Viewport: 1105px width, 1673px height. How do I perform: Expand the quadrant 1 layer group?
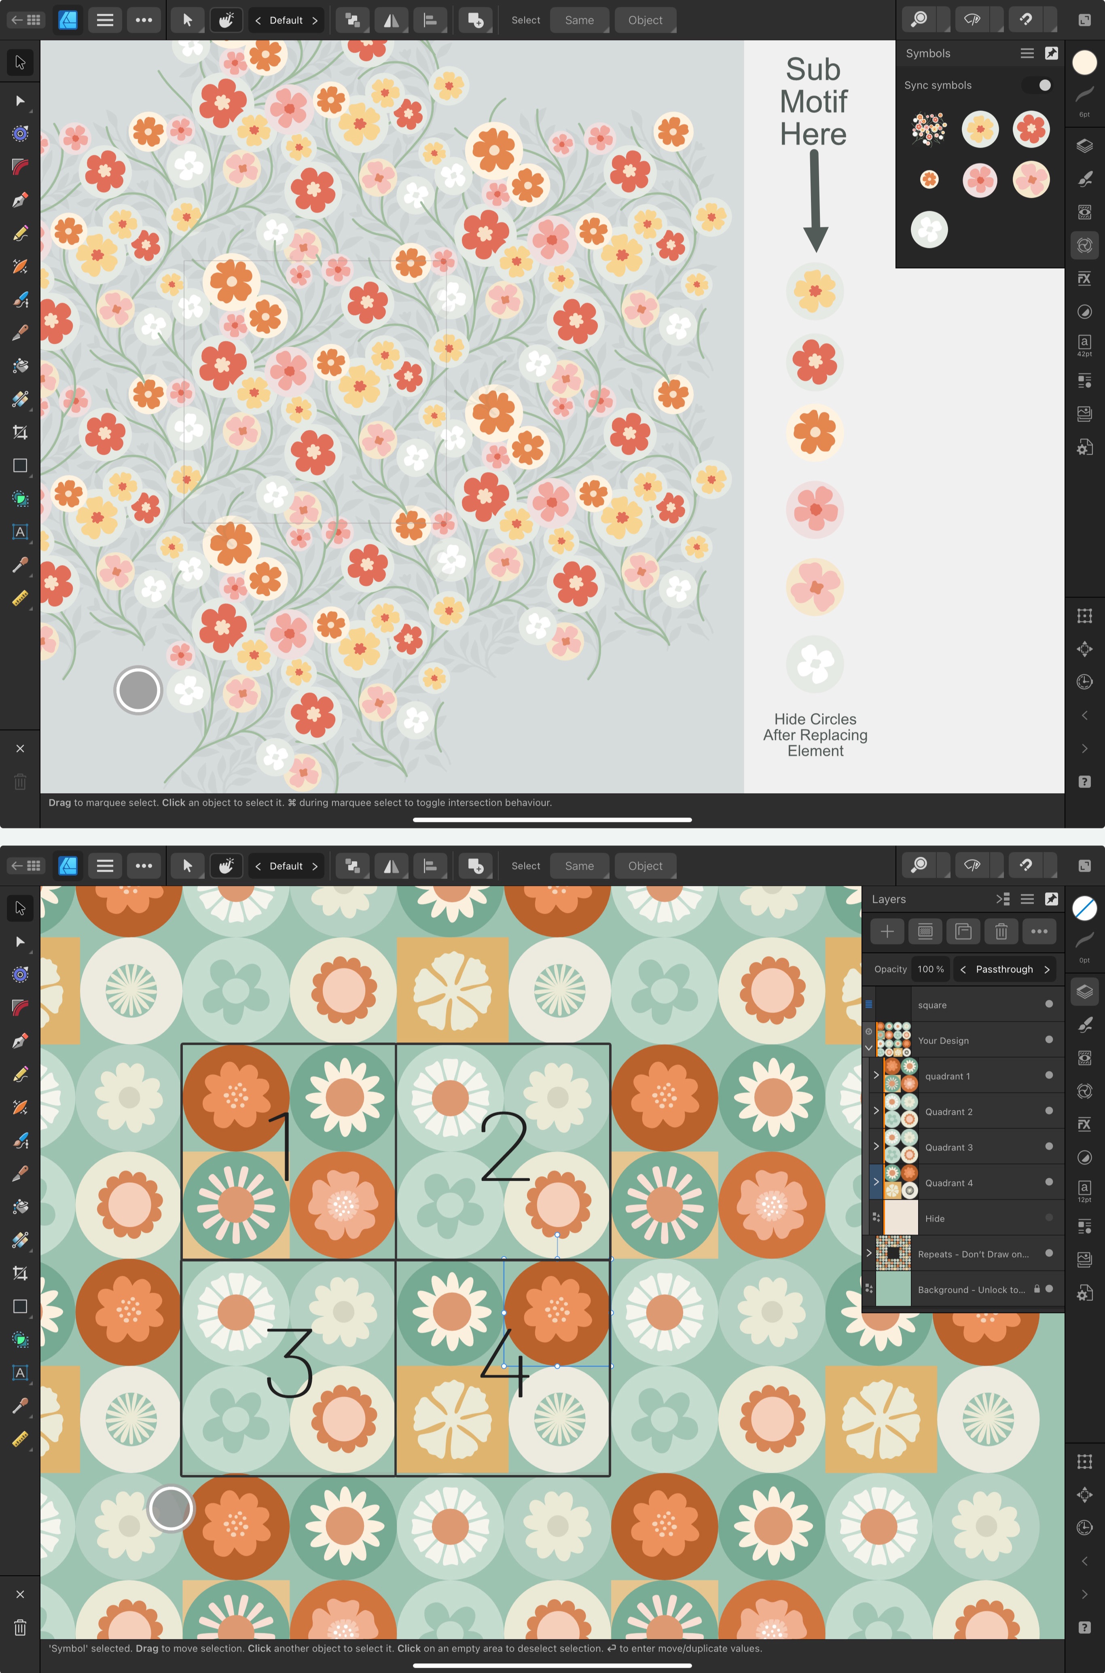pos(876,1076)
